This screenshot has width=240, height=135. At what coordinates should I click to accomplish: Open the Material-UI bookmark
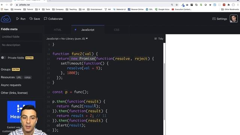tap(119, 9)
